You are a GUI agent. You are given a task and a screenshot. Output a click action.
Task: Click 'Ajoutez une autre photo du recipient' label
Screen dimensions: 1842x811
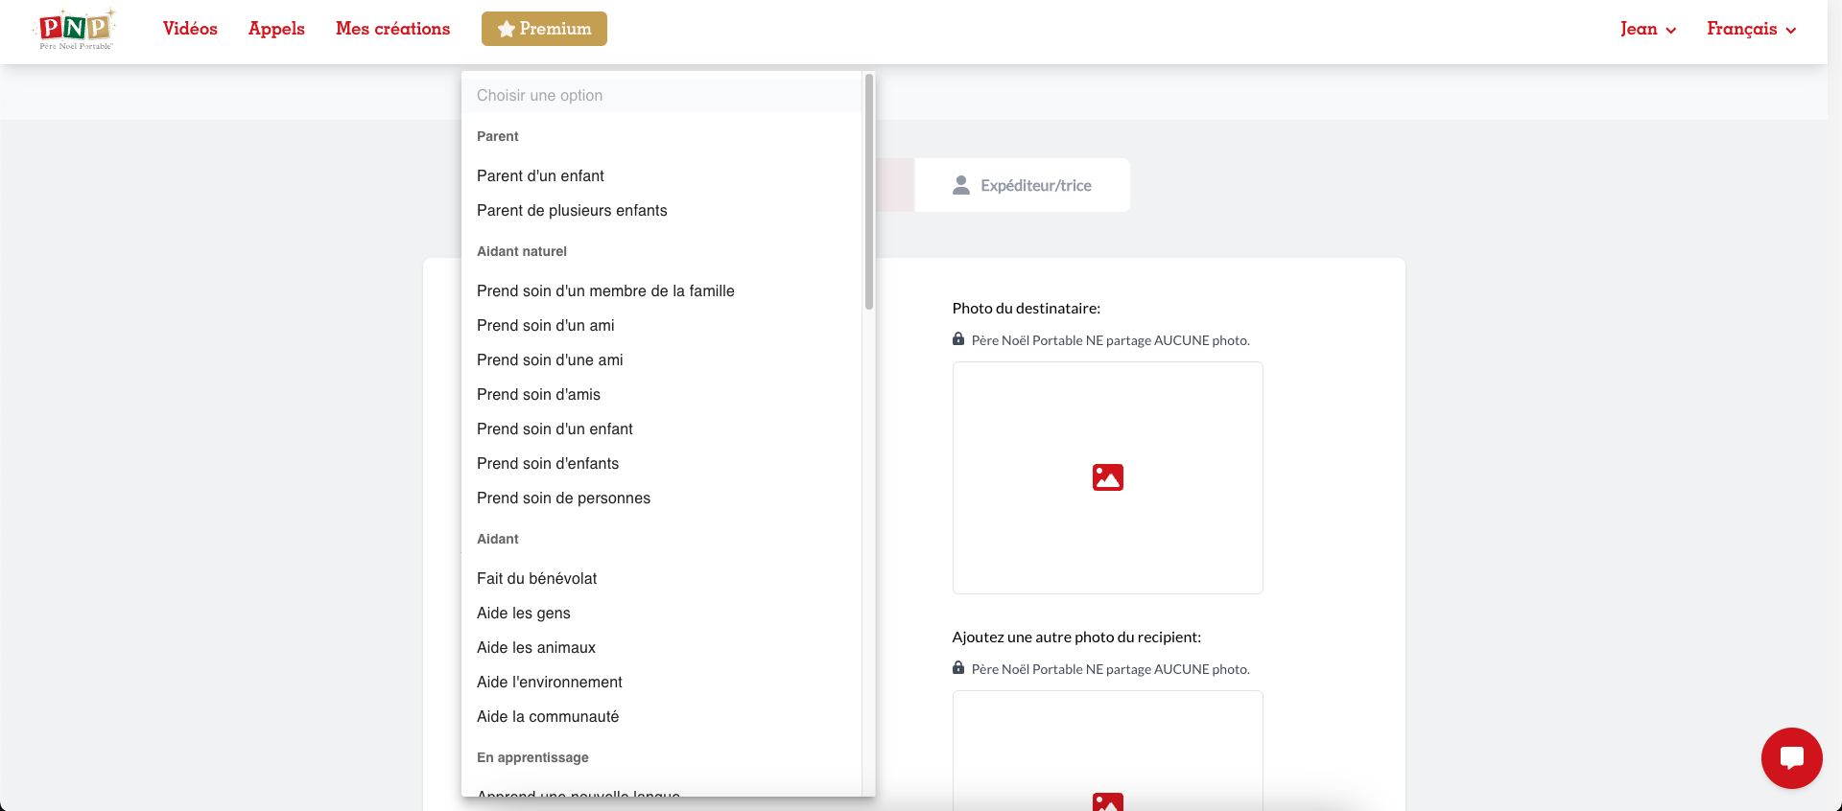(1076, 637)
